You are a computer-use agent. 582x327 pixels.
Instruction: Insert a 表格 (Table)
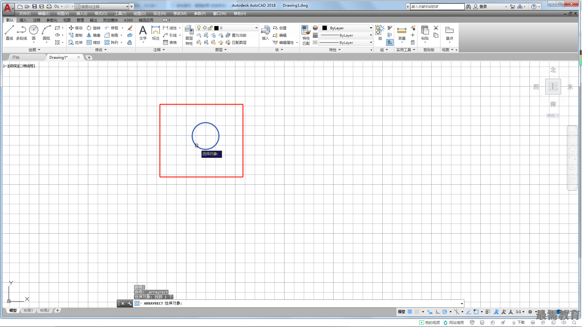(x=170, y=42)
